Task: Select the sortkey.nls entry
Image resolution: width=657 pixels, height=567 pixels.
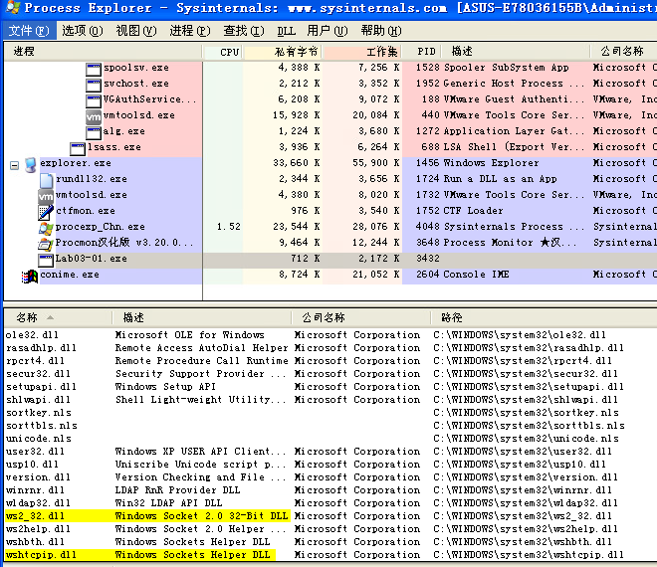Action: pyautogui.click(x=39, y=413)
